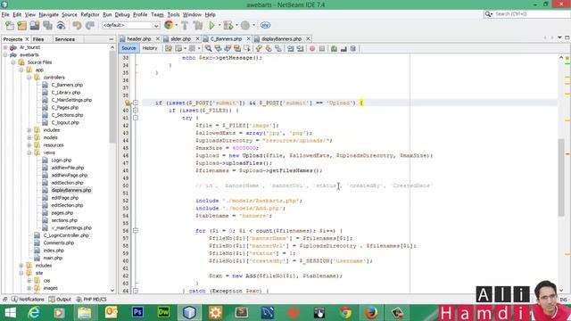Click the New File toolbar icon

click(10, 26)
